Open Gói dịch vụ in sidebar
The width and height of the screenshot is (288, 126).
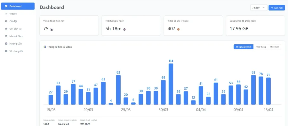[x=18, y=29]
